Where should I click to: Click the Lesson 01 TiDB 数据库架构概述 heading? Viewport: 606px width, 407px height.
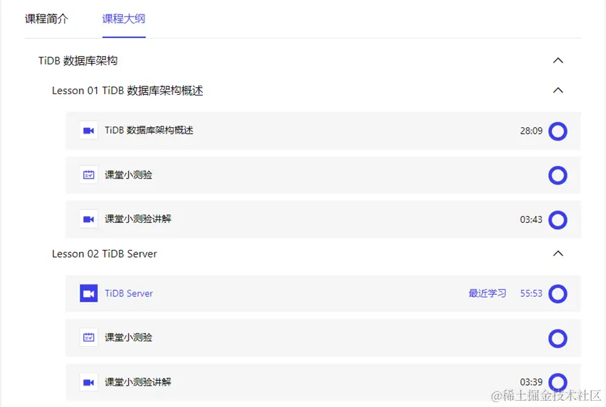(127, 91)
